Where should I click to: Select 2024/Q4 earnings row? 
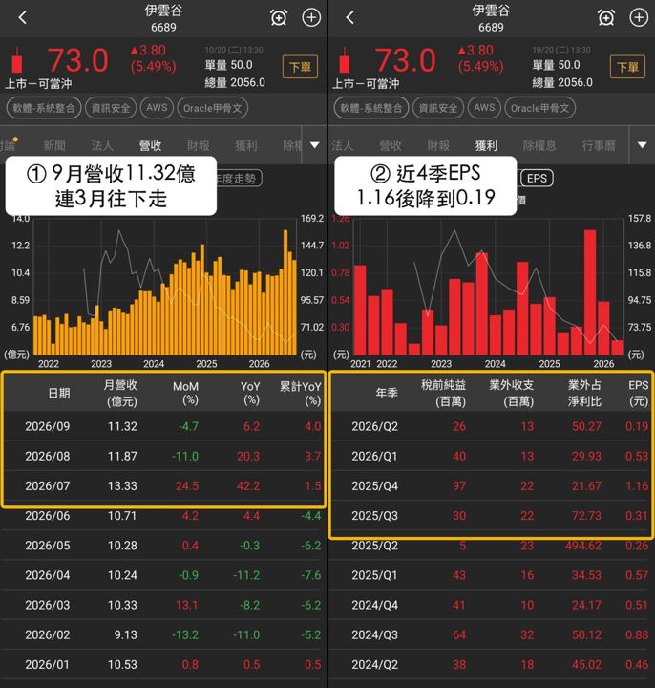[x=491, y=605]
